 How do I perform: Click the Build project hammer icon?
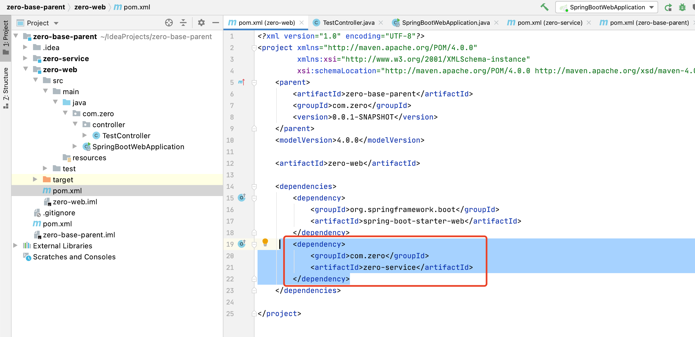point(544,7)
